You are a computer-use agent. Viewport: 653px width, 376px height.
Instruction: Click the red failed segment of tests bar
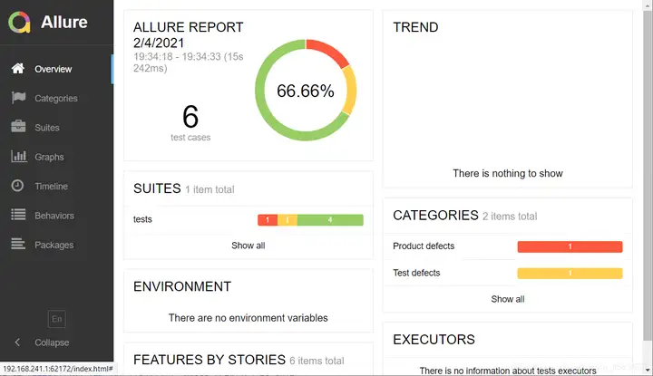click(268, 219)
